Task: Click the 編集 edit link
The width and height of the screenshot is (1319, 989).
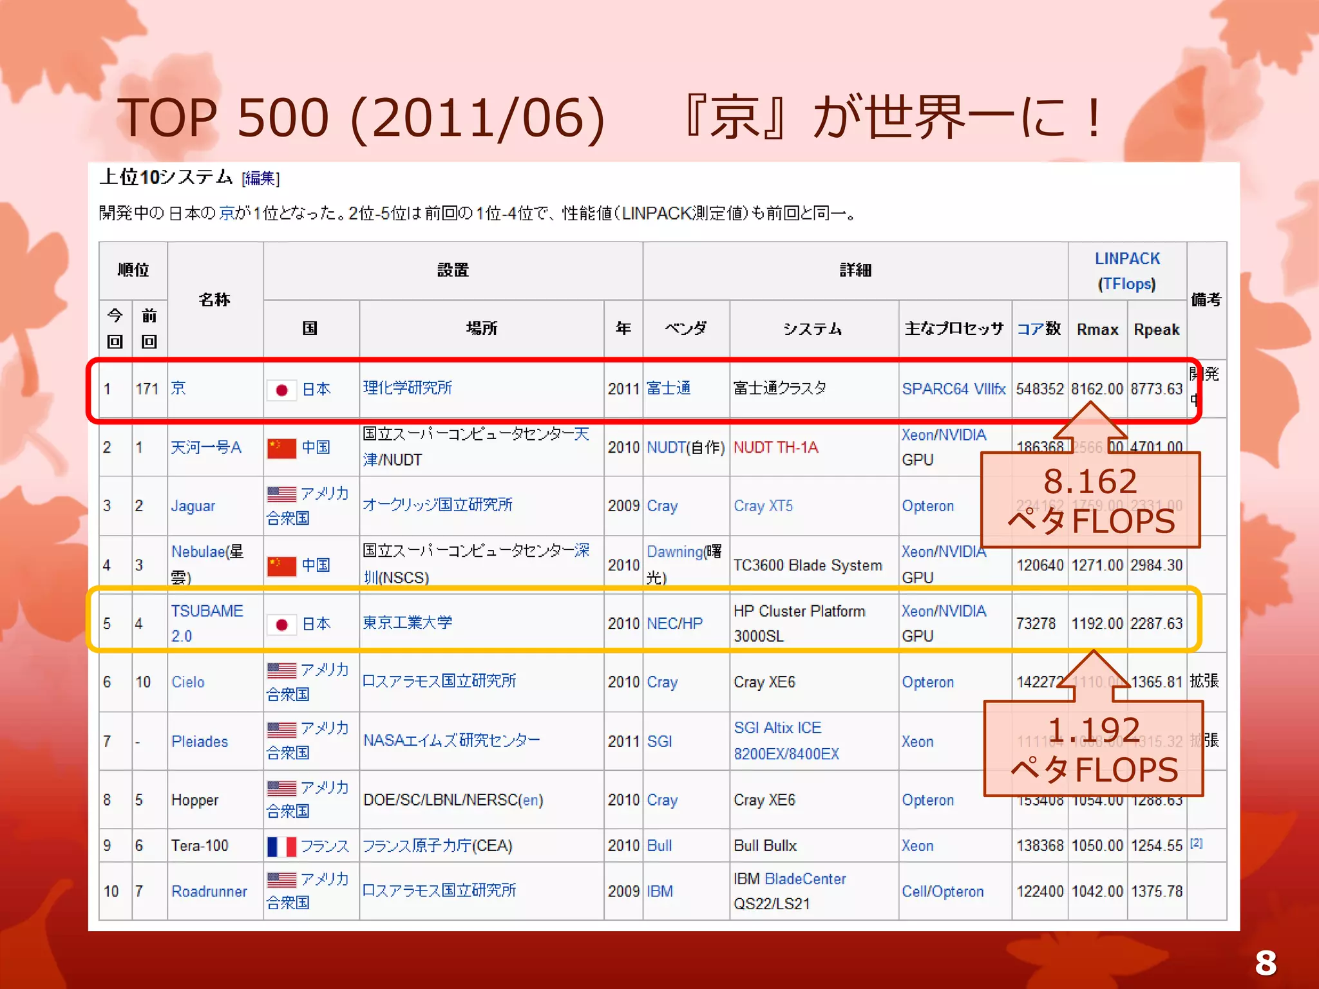Action: coord(260,178)
